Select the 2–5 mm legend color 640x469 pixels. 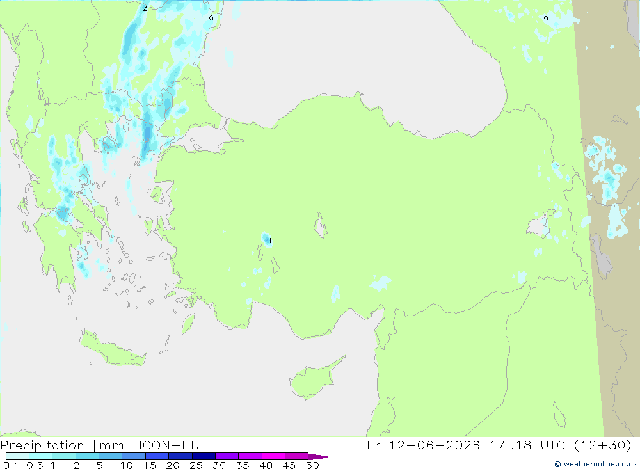(87, 456)
